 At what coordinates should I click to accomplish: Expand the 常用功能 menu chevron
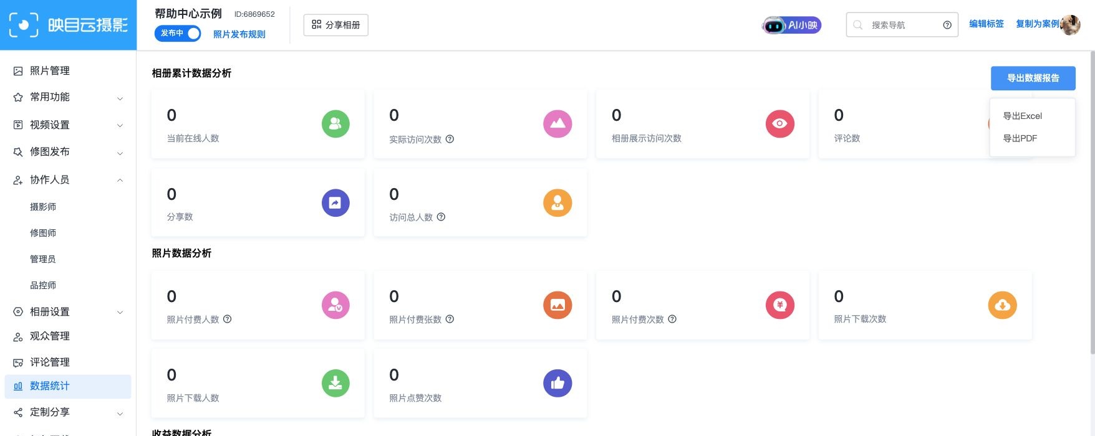[x=120, y=98]
